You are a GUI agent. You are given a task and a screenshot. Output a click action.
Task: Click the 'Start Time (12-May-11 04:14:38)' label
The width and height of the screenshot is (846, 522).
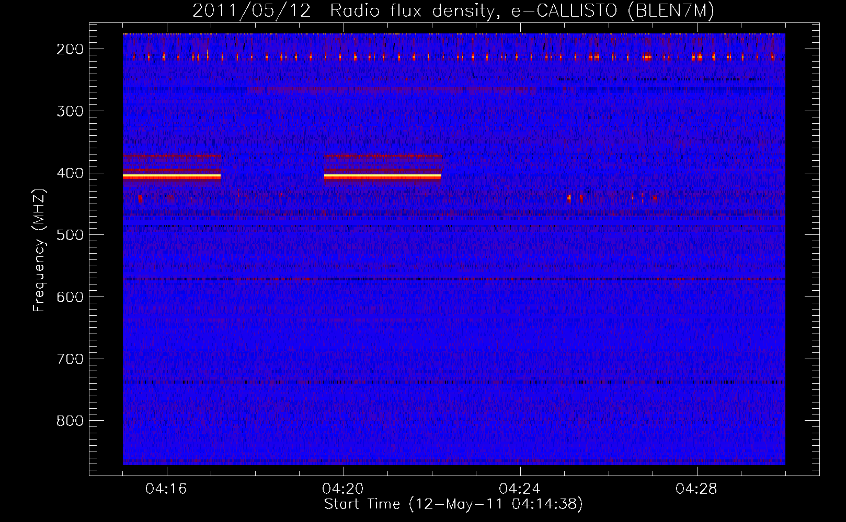click(x=453, y=504)
